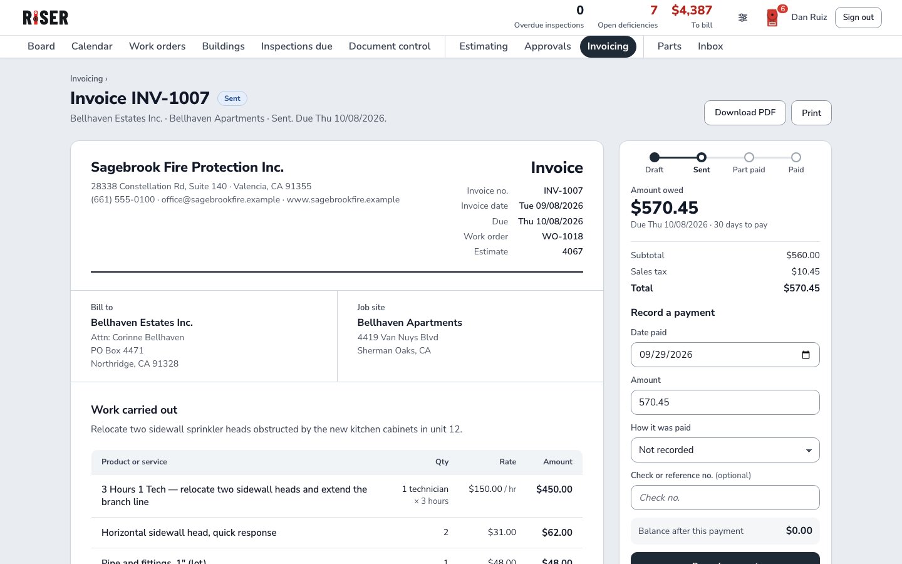Follow the Invoicing breadcrumb link
The width and height of the screenshot is (902, 564).
coord(86,79)
